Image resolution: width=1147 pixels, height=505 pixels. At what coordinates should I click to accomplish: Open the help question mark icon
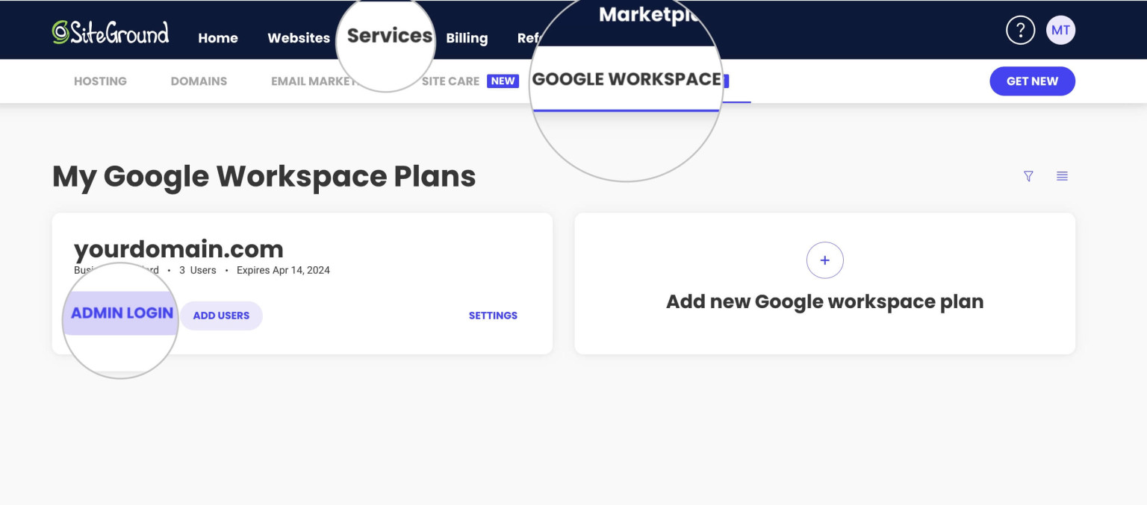[x=1020, y=31]
